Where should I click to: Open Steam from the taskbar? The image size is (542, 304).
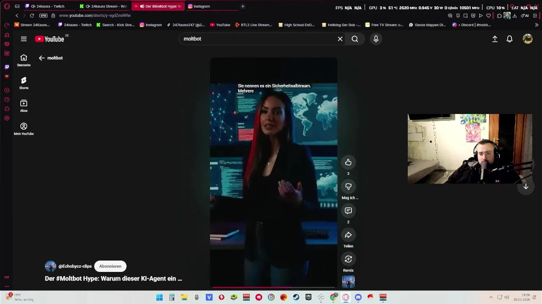(x=296, y=297)
